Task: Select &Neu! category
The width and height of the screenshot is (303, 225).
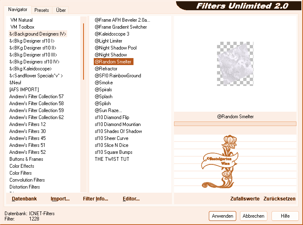Action: [x=15, y=83]
